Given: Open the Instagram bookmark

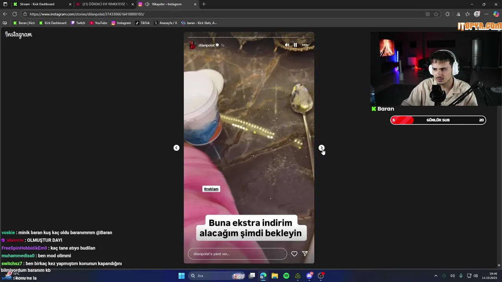Looking at the screenshot, I should point(121,23).
